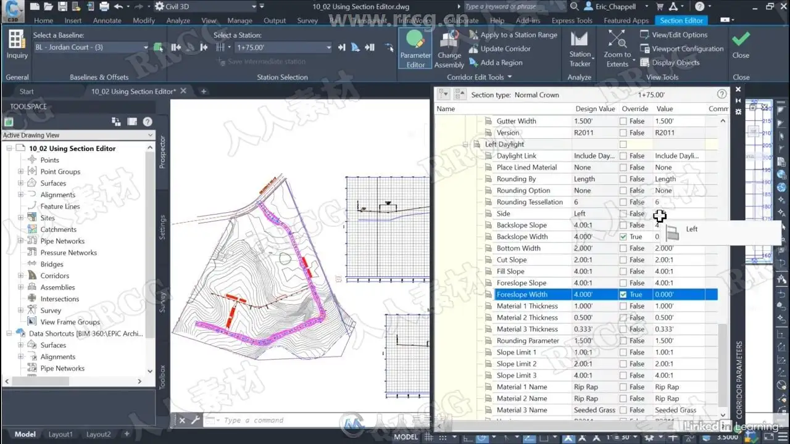
Task: Click the Plot printer icon
Action: [104, 7]
